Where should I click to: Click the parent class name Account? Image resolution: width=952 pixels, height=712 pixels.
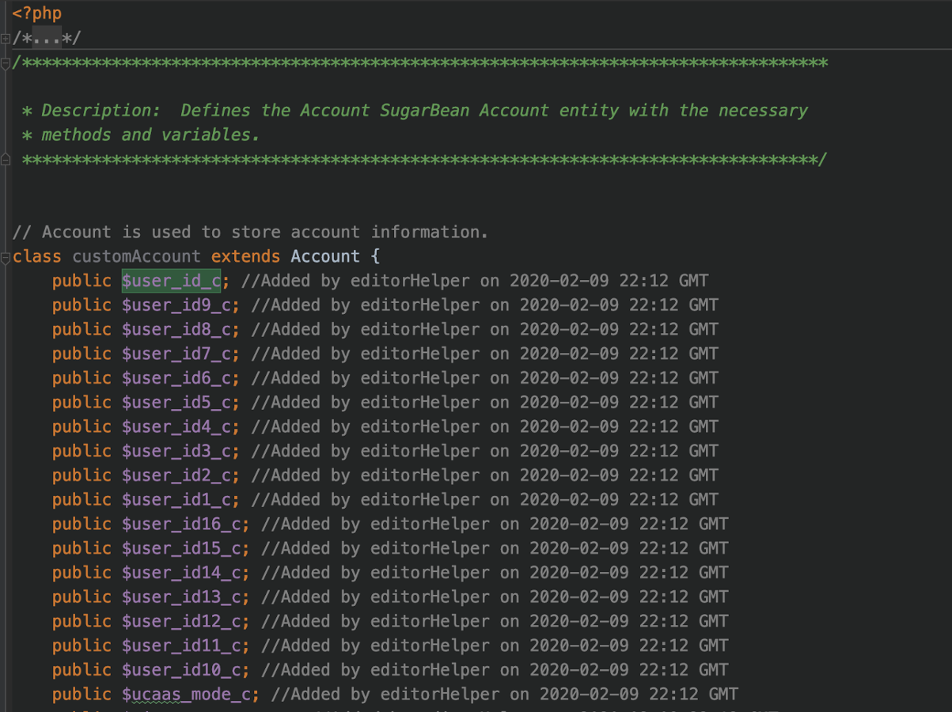coord(324,256)
